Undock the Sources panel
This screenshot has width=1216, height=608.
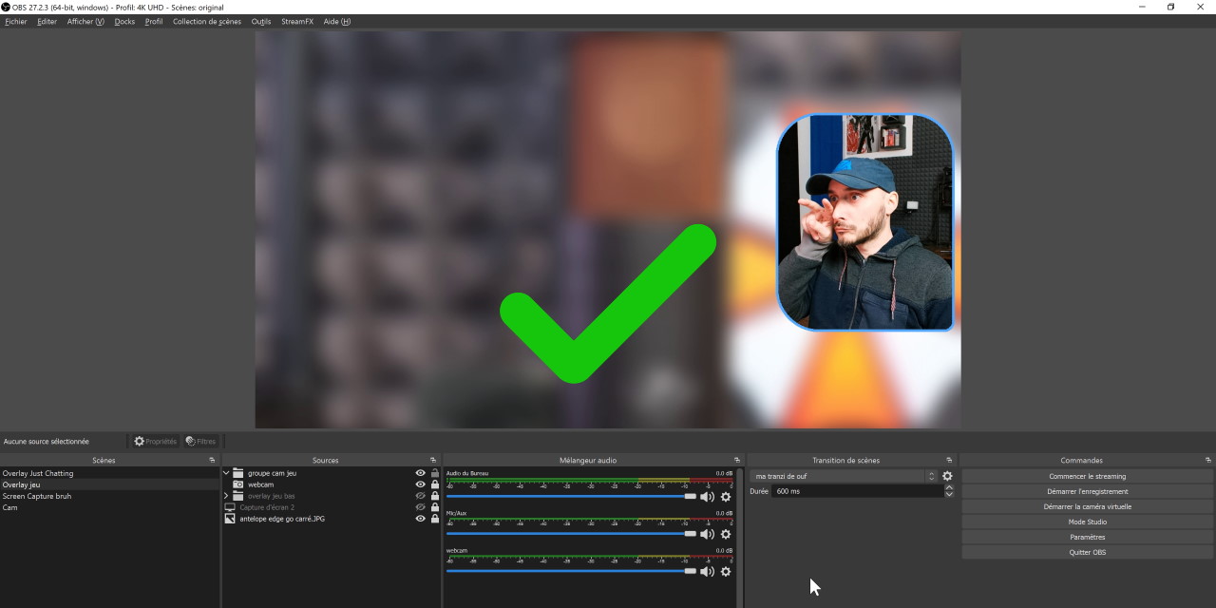click(x=433, y=461)
